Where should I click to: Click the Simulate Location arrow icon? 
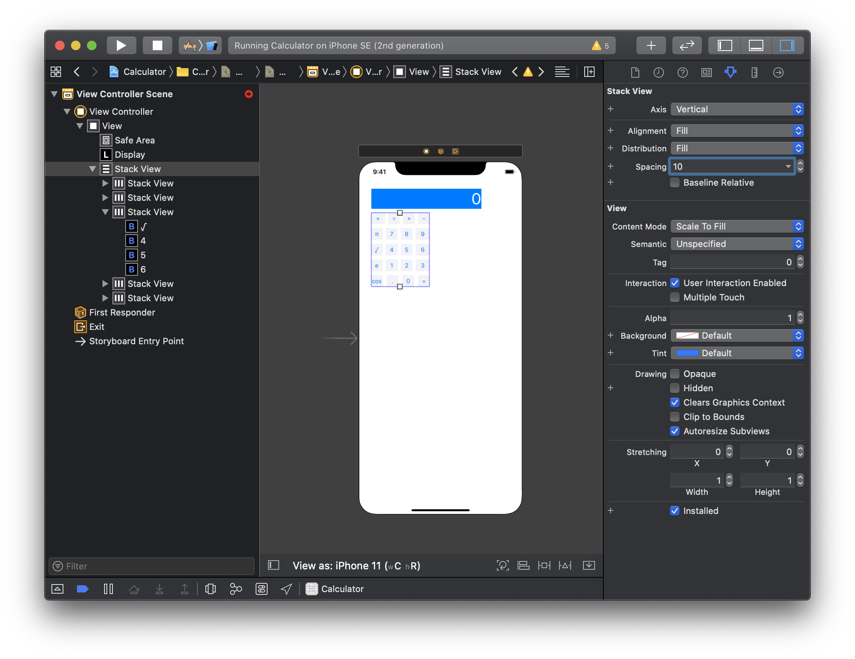(286, 589)
